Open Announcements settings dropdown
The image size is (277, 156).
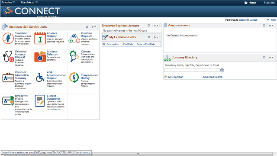click(271, 26)
